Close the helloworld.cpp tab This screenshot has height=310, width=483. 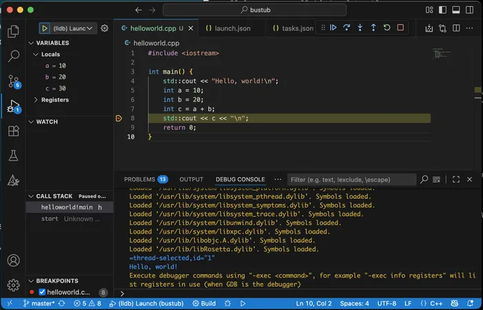pos(190,28)
